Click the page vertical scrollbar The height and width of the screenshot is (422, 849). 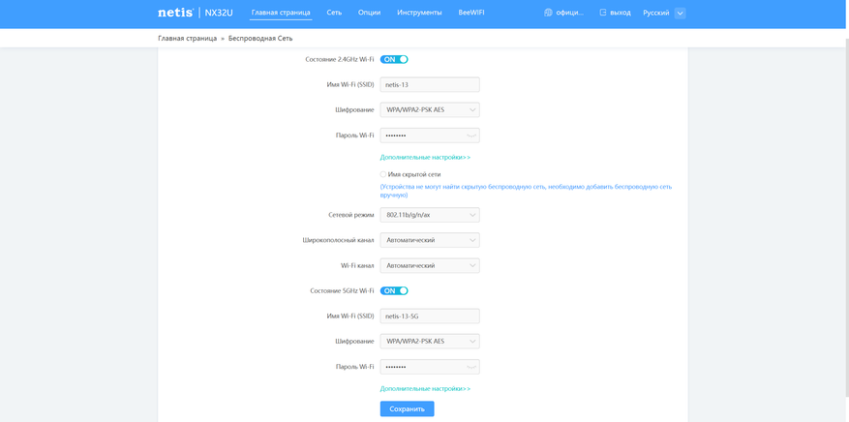click(846, 217)
